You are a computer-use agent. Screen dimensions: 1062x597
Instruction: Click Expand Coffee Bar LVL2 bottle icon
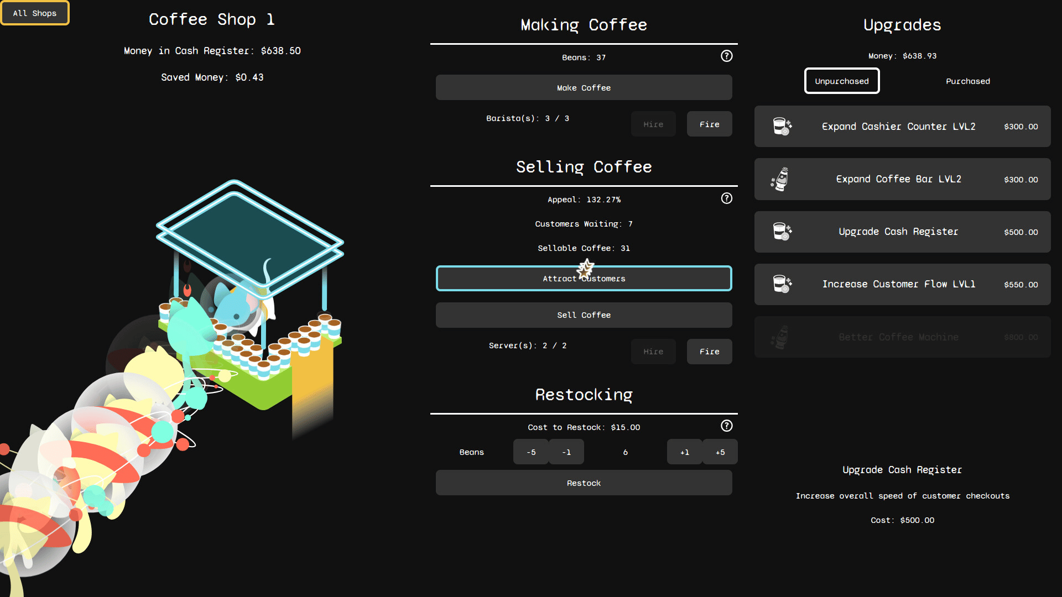(x=780, y=180)
